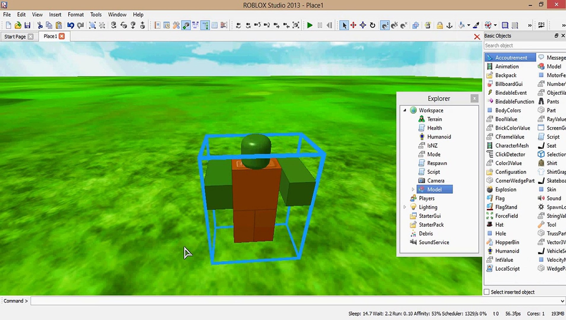The height and width of the screenshot is (320, 566).
Task: Click the Cut scissors icon
Action: pos(40,25)
